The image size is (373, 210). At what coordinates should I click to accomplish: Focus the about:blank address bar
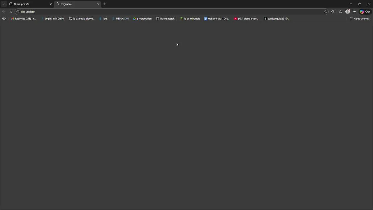[x=172, y=12]
